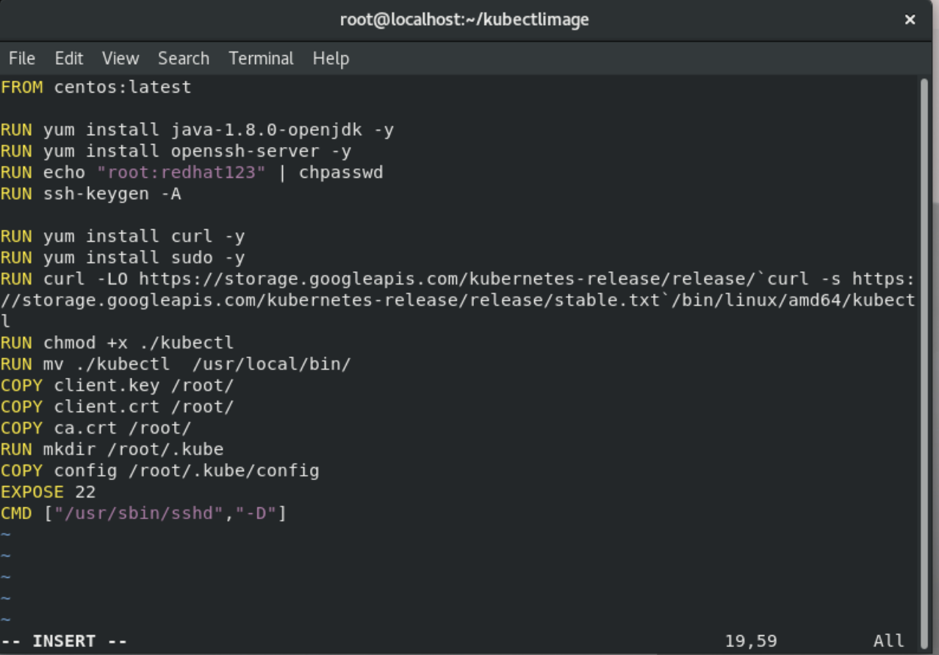Click the RUN ssh-keygen -A line
Image resolution: width=939 pixels, height=655 pixels.
(92, 193)
